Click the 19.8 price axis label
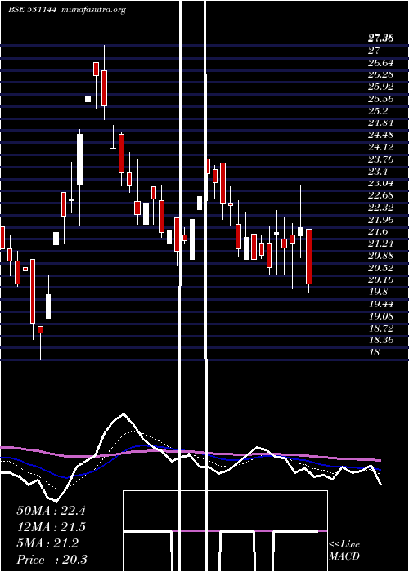 pos(378,292)
